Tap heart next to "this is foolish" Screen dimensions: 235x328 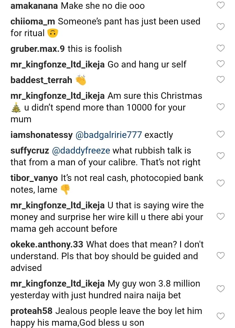point(221,48)
